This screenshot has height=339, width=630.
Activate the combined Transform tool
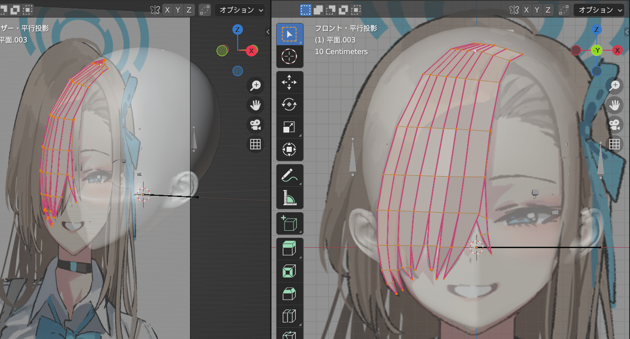(289, 150)
